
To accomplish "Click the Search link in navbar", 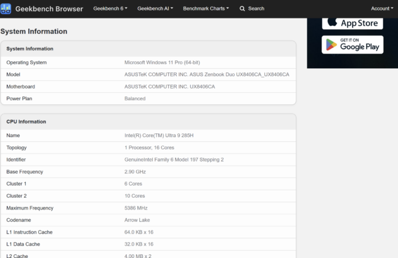I will [x=256, y=9].
